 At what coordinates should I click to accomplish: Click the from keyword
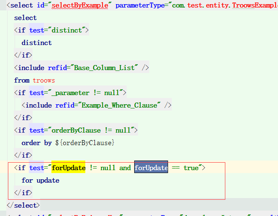(22, 80)
